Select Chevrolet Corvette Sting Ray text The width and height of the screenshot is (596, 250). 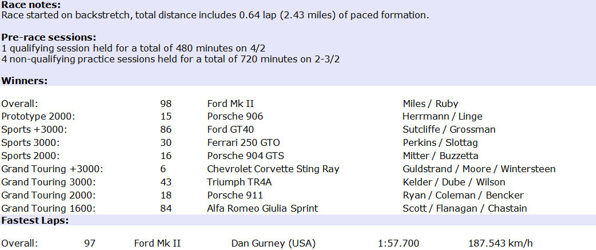273,169
